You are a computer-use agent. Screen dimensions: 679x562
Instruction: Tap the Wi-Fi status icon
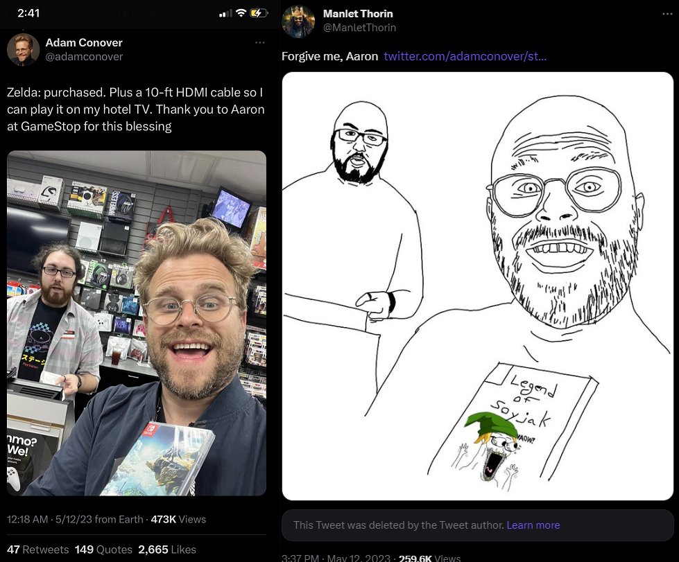coord(241,13)
